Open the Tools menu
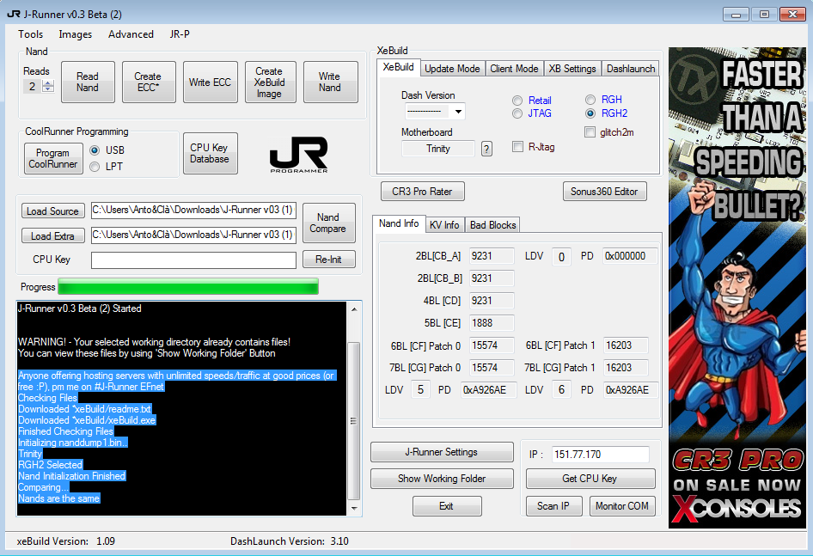This screenshot has width=813, height=556. point(30,34)
